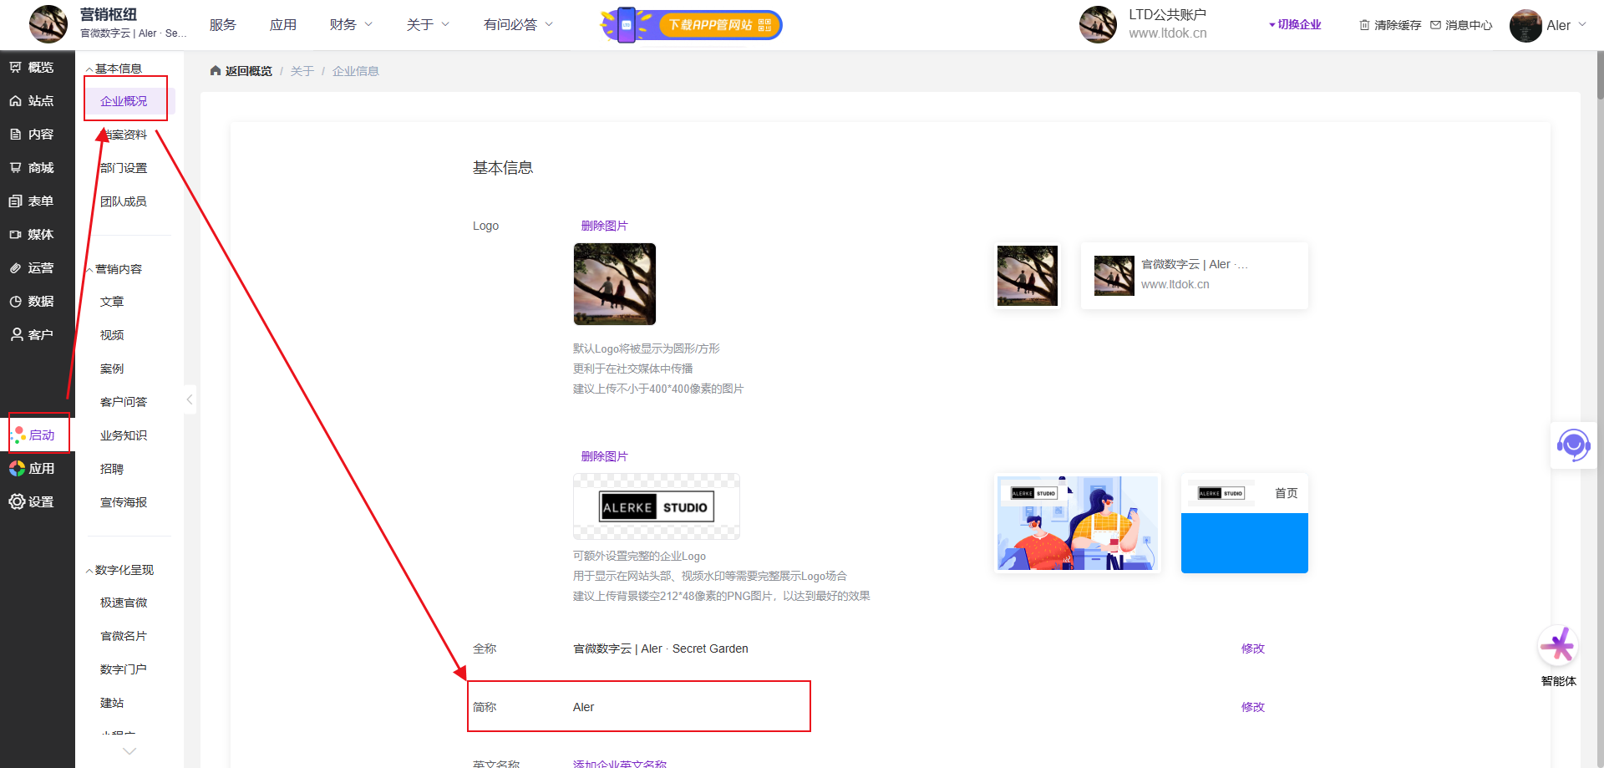The height and width of the screenshot is (768, 1604).
Task: Click the 下载APP管网站 banner
Action: pyautogui.click(x=692, y=25)
